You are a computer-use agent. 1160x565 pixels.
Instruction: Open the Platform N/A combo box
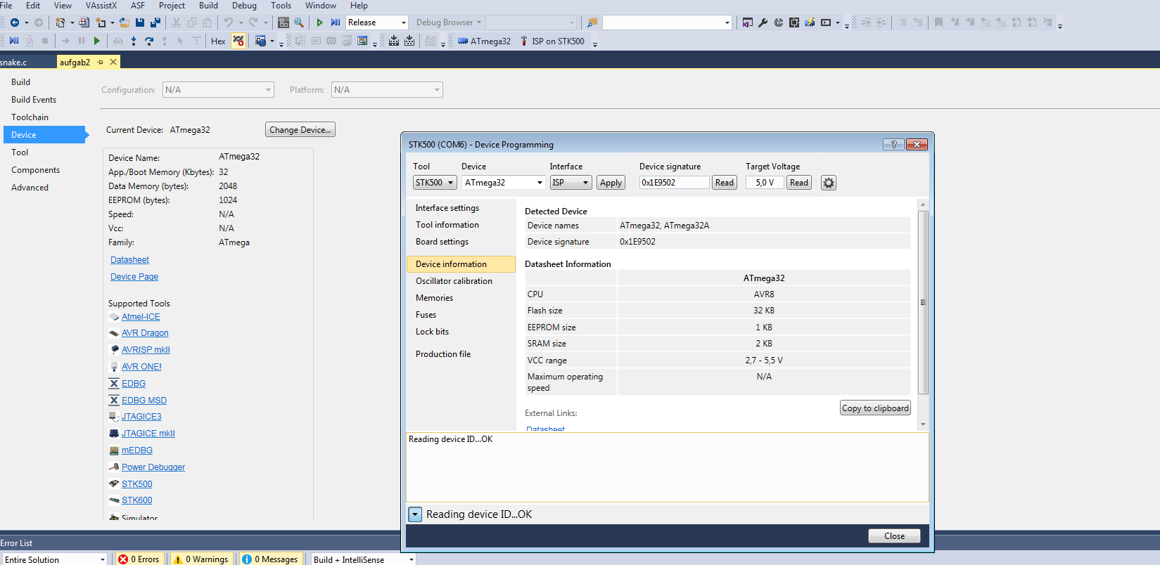tap(387, 90)
